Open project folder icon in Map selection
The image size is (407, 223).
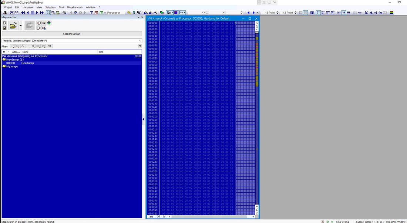(13, 26)
